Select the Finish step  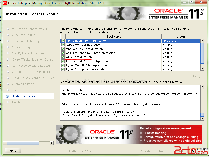(16, 103)
